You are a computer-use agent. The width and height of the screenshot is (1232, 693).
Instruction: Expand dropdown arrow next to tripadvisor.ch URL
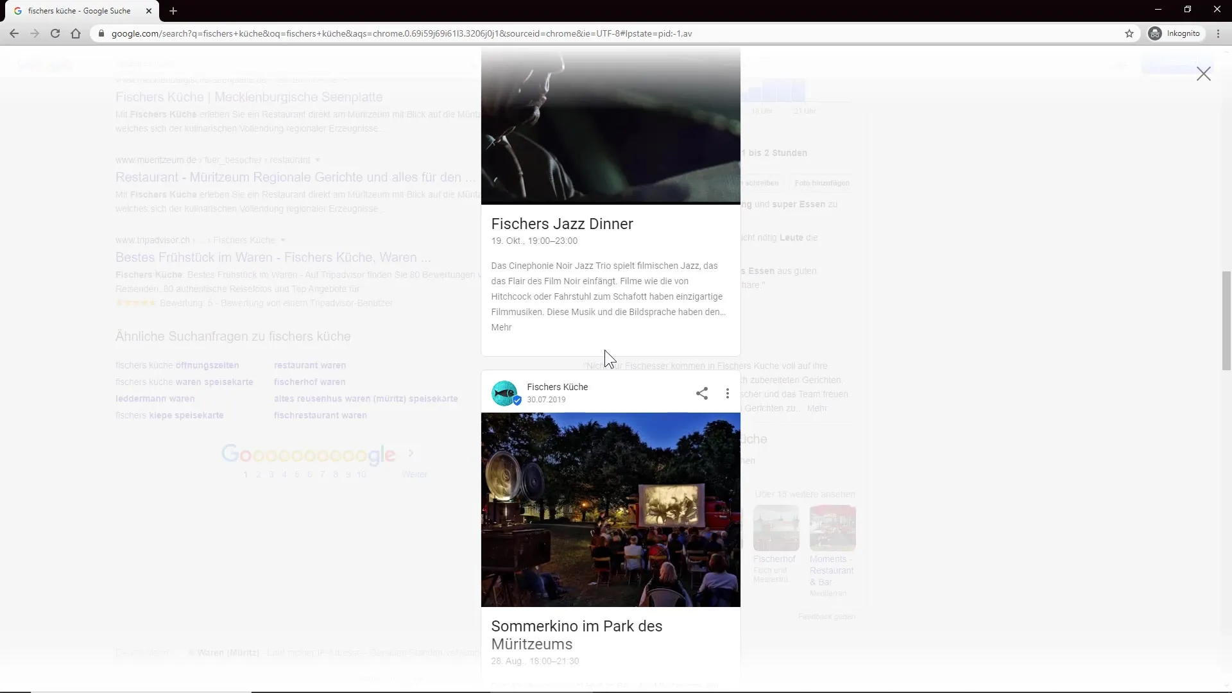click(283, 240)
